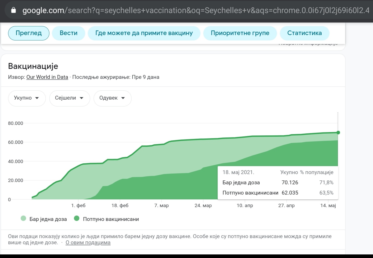Viewport: 373px width, 258px height.
Task: Click the 7. мар x-axis label
Action: pos(162,206)
